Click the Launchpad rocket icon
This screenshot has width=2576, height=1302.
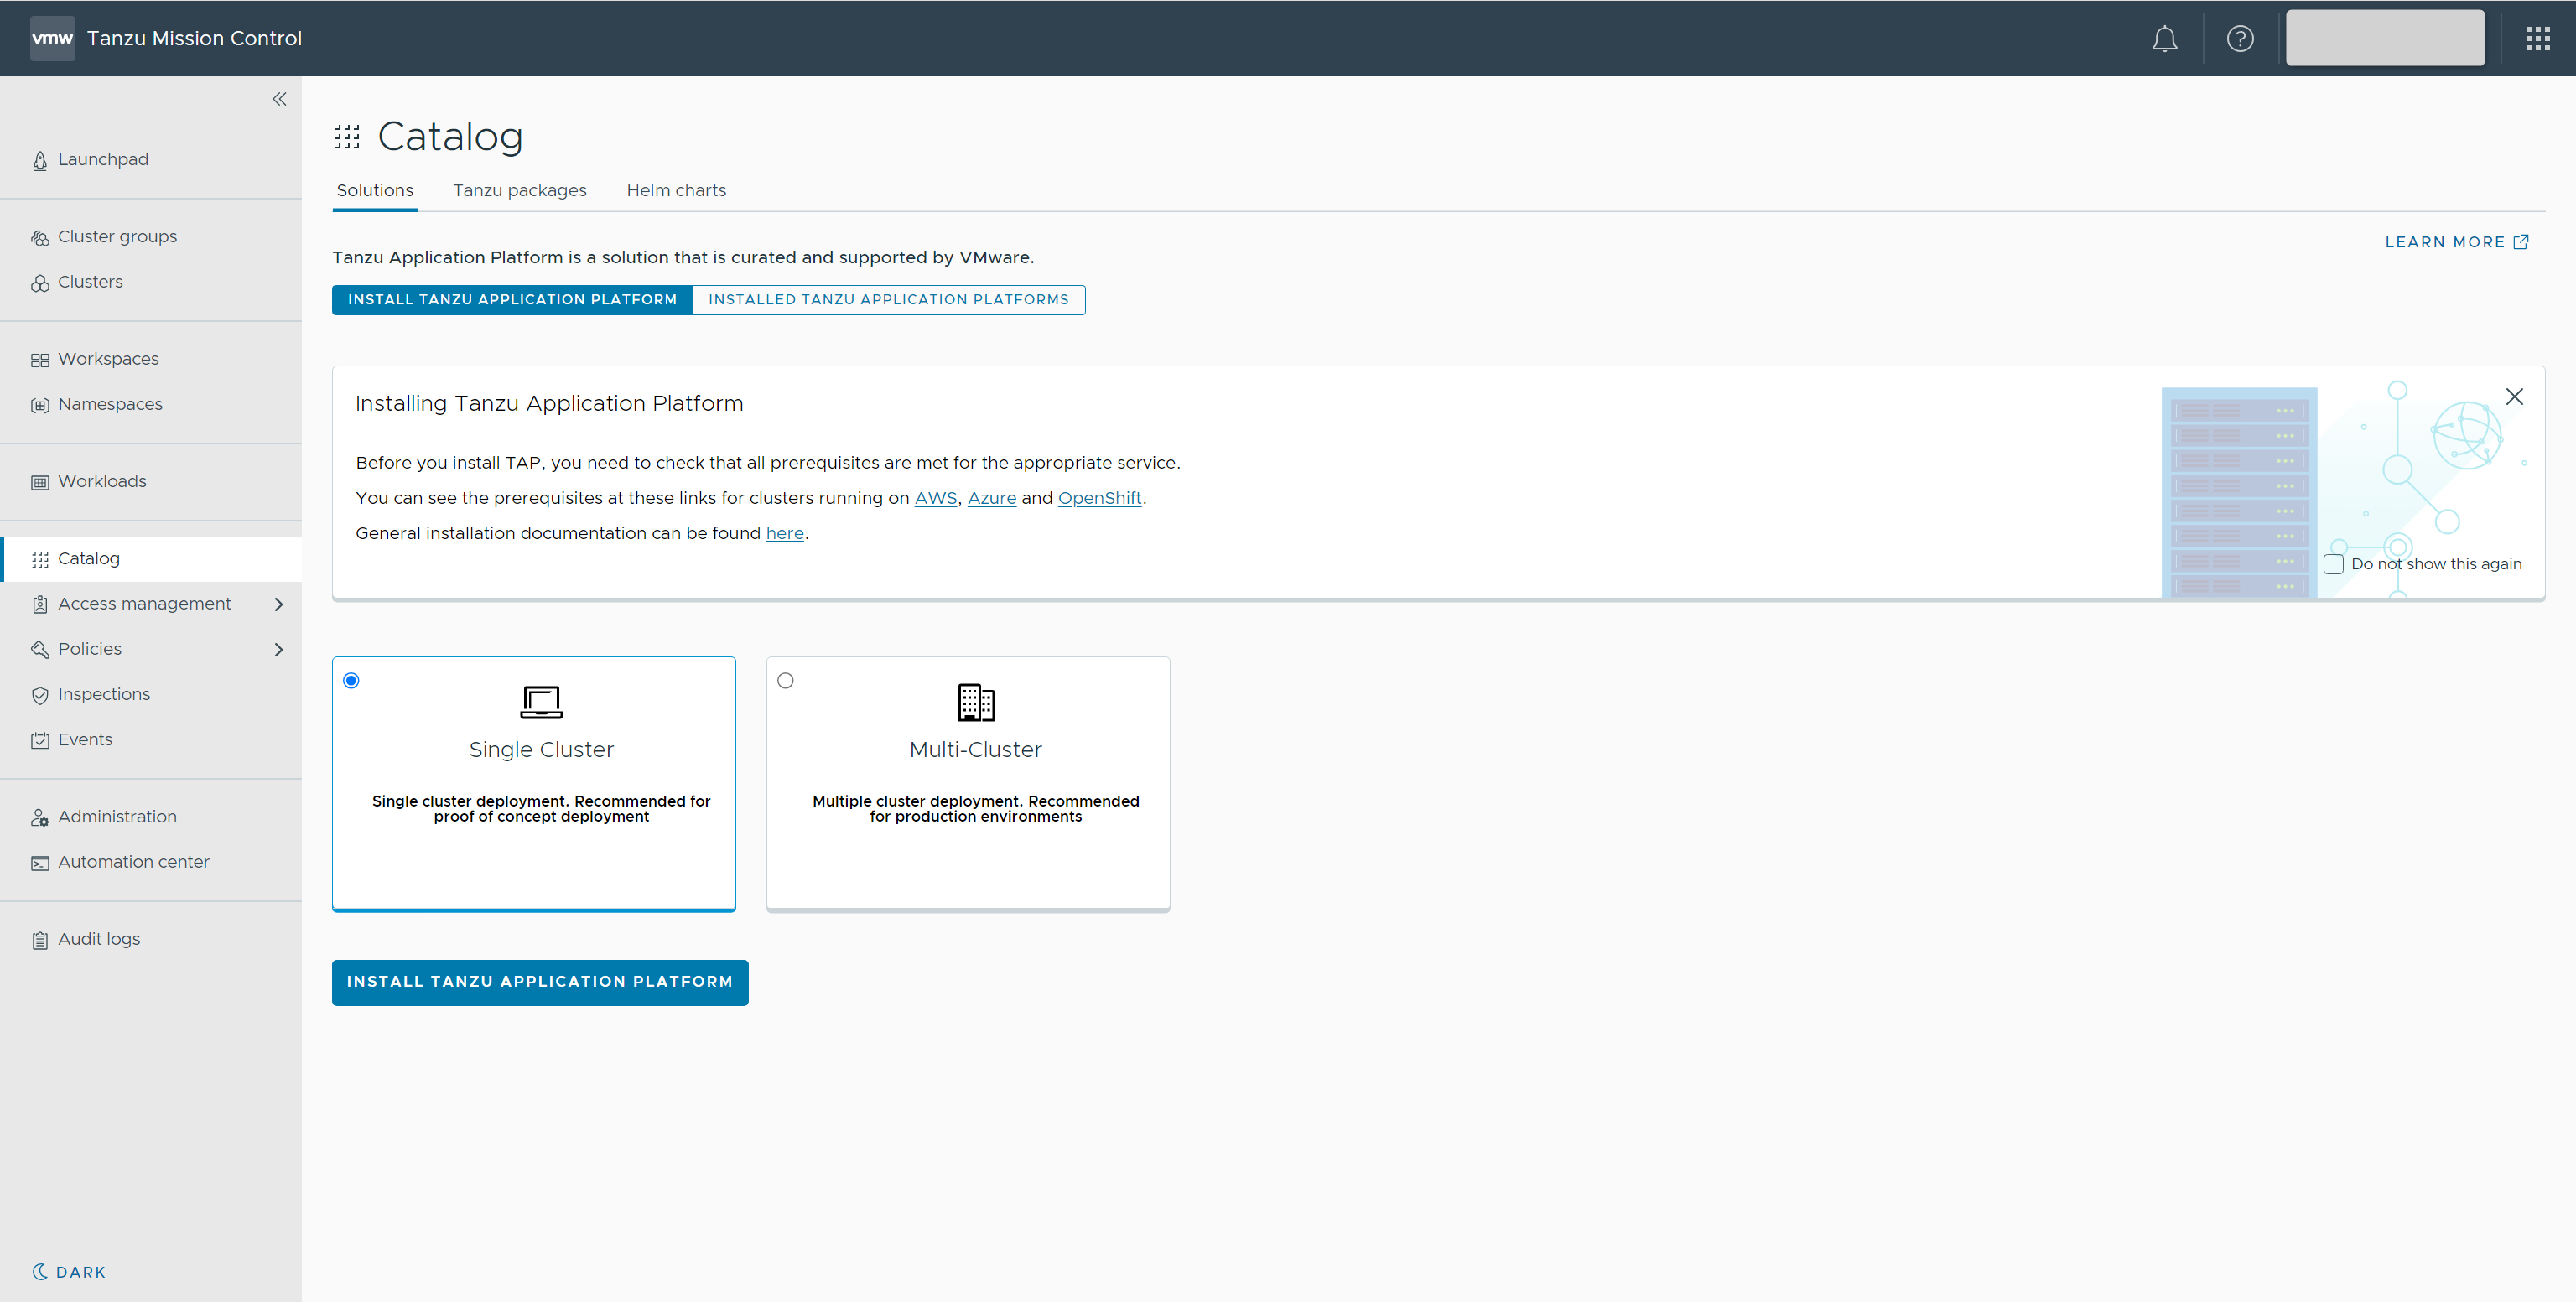click(x=40, y=160)
